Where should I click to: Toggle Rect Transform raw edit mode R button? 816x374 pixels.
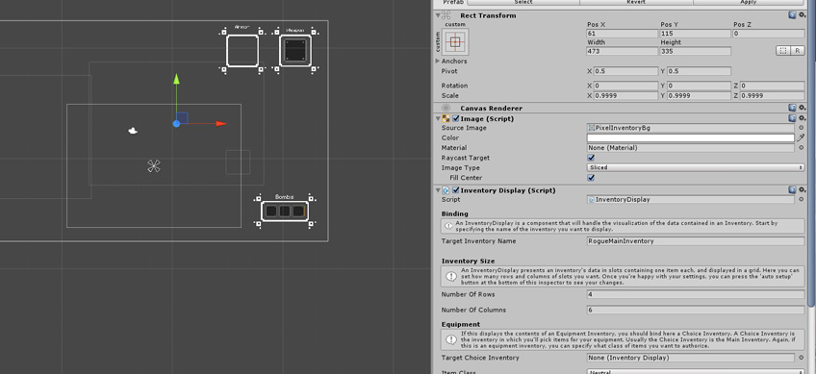click(x=798, y=50)
